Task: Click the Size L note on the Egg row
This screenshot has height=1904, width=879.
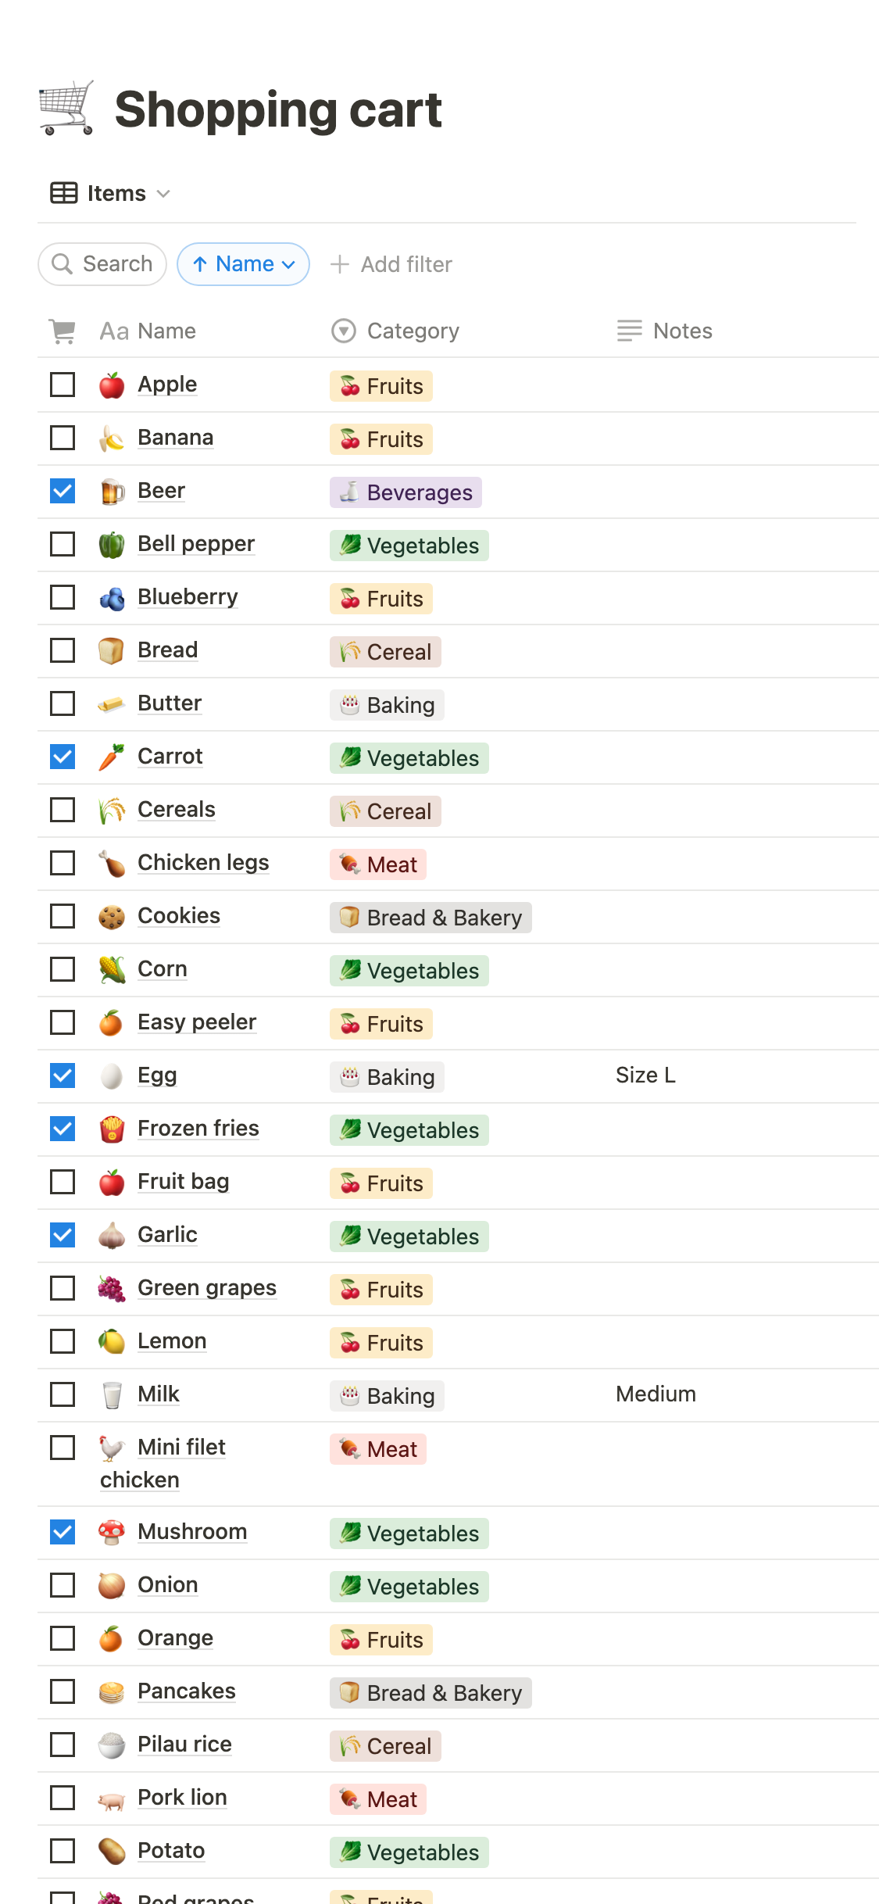Action: [644, 1075]
